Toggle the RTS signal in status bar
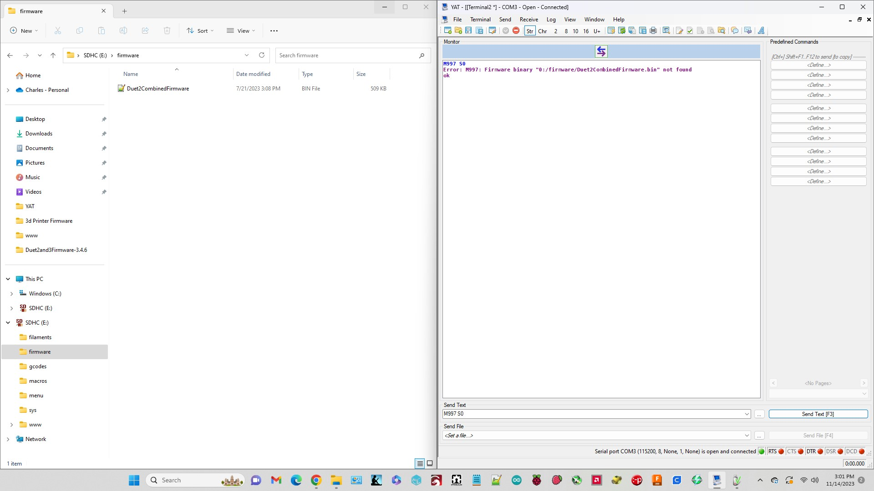This screenshot has width=874, height=491. [776, 451]
